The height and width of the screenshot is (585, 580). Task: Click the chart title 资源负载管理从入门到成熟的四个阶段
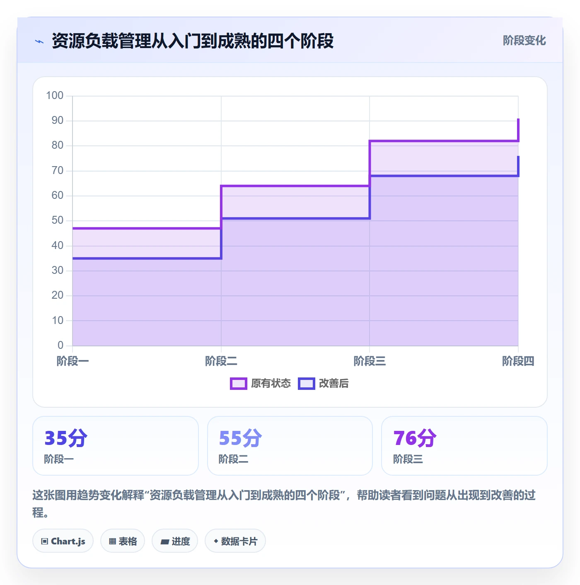pos(193,41)
